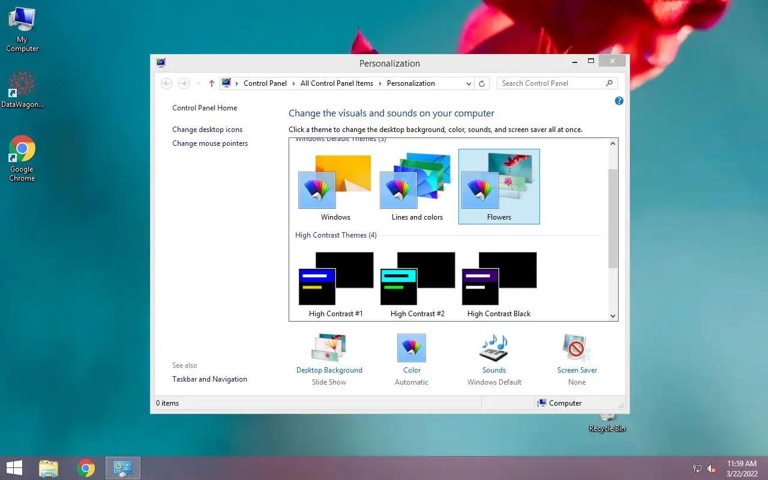Click the Sounds text link
The height and width of the screenshot is (480, 768).
click(x=494, y=370)
